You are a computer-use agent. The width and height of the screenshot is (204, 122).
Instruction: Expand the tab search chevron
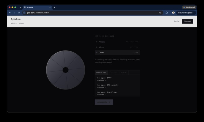(x=20, y=7)
